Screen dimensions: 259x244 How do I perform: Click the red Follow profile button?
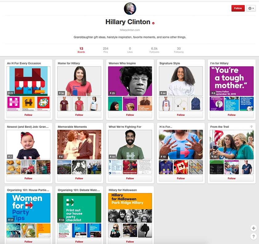pyautogui.click(x=238, y=8)
